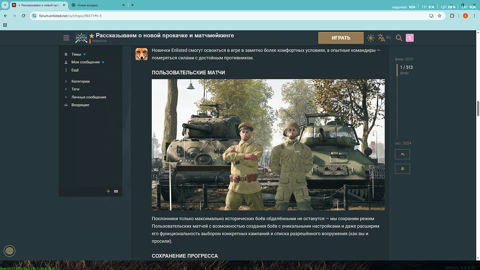Viewport: 480px width, 270px height.
Task: Click the Enlisted forum logo
Action: pos(81,38)
